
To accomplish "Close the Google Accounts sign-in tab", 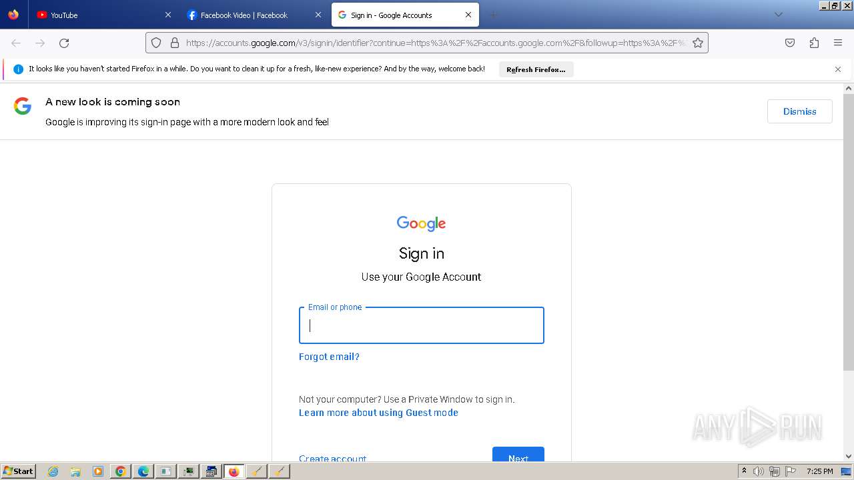I will 468,15.
